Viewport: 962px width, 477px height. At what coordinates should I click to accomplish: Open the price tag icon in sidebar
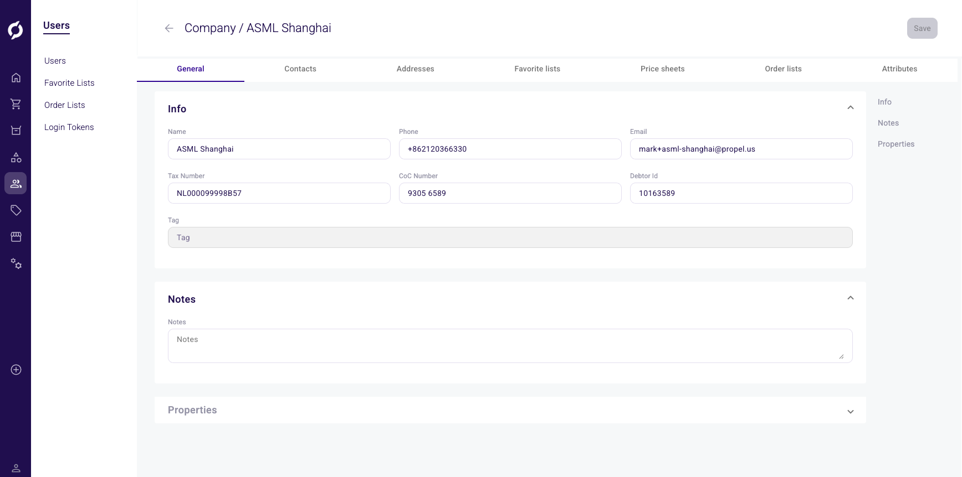(16, 210)
